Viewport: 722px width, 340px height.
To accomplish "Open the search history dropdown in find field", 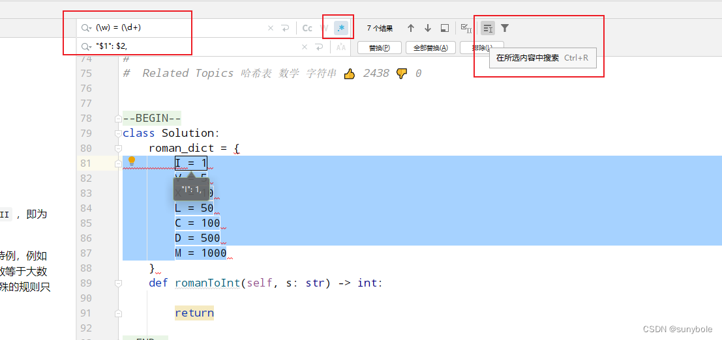I will pos(87,28).
